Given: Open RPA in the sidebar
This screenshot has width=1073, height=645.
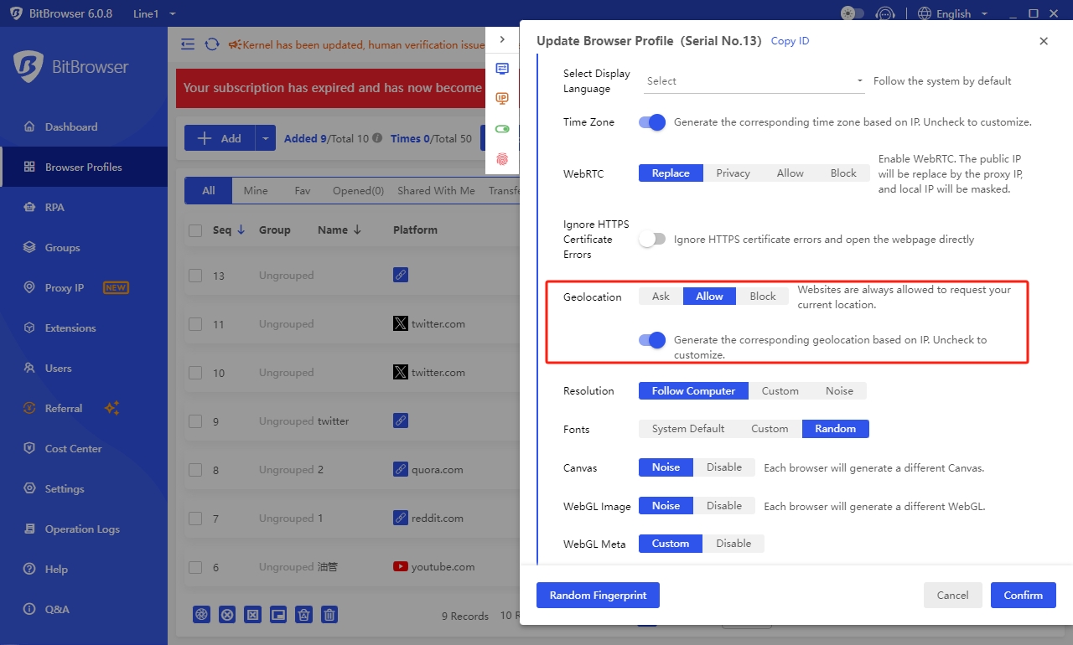Looking at the screenshot, I should click(84, 207).
